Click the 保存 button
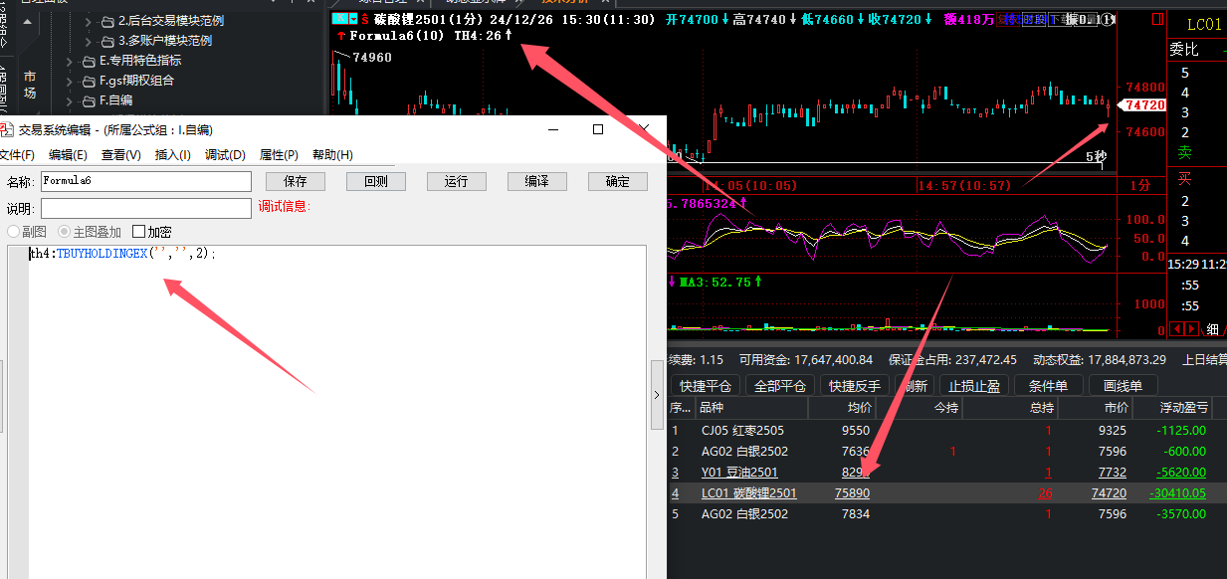The height and width of the screenshot is (579, 1227). 296,181
